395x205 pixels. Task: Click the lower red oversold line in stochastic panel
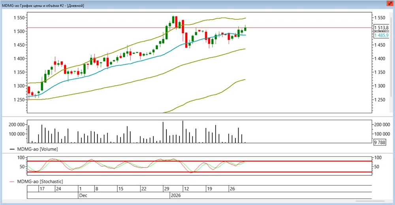(x=199, y=172)
